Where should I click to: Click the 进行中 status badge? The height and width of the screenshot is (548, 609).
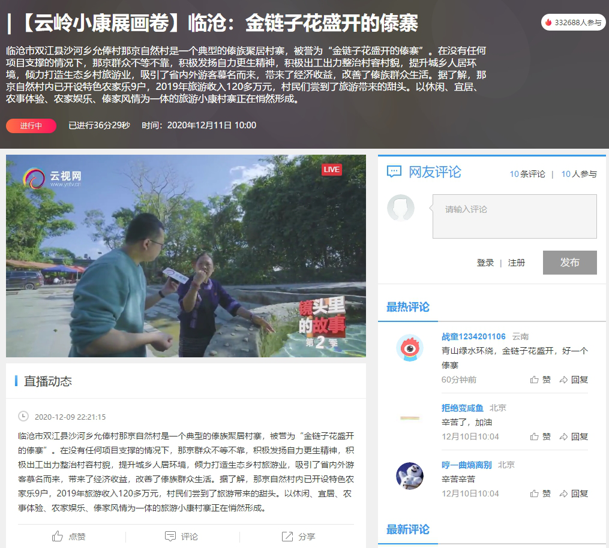pyautogui.click(x=31, y=125)
